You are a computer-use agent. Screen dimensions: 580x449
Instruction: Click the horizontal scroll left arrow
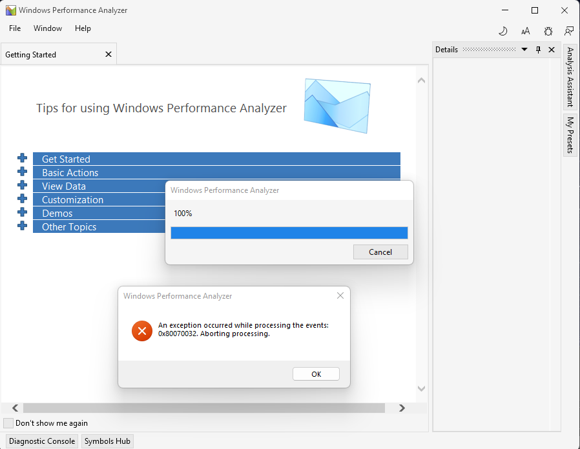pos(15,408)
